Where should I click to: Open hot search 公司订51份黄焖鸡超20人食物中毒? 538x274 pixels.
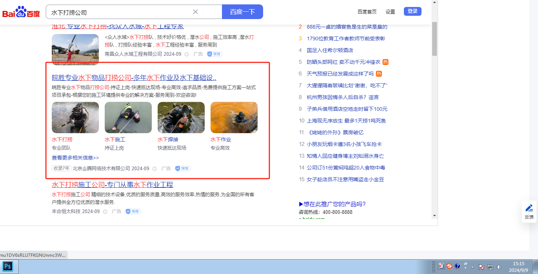346,168
